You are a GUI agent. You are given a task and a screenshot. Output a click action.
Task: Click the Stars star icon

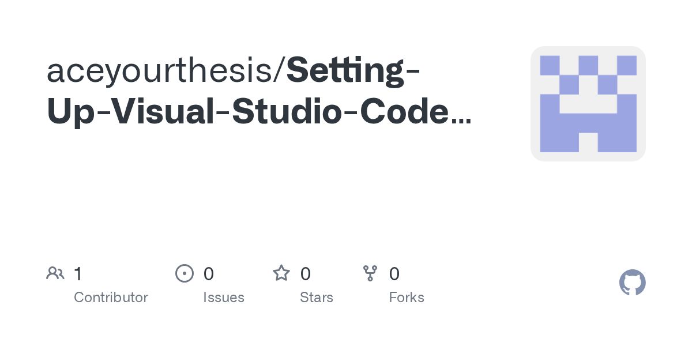tap(281, 273)
